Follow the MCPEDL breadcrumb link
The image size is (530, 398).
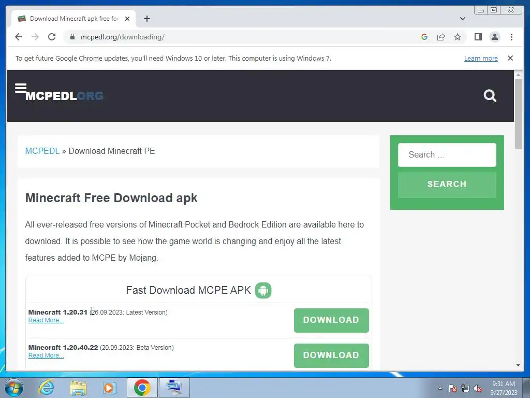click(42, 151)
